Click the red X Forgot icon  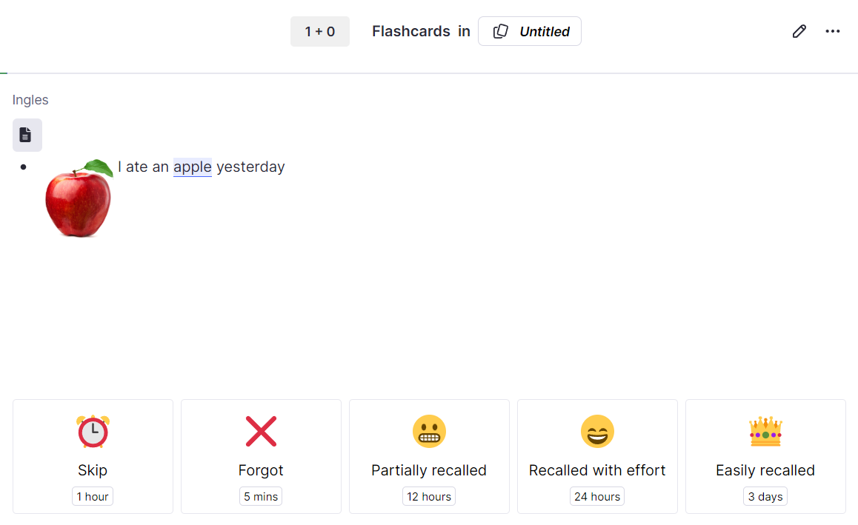(x=261, y=432)
